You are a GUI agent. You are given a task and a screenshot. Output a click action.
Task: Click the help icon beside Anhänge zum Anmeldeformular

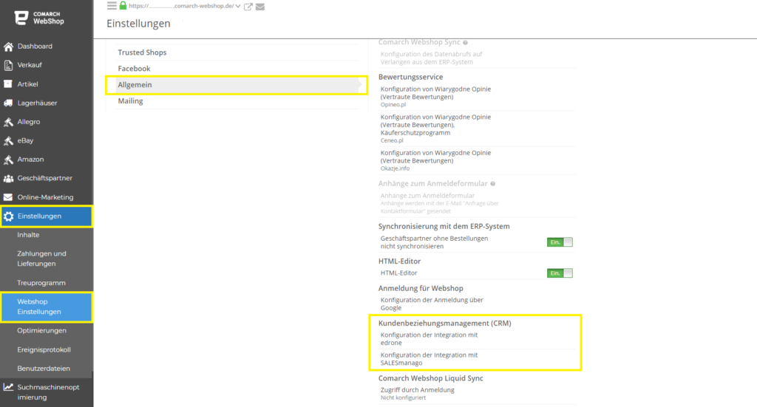(x=492, y=184)
